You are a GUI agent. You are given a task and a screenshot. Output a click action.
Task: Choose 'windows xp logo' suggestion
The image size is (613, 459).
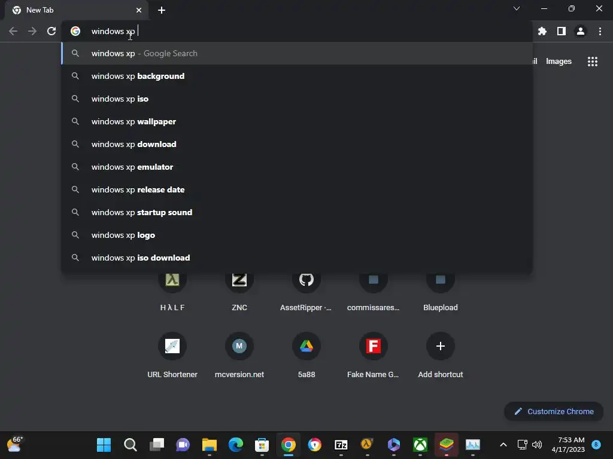pos(297,235)
